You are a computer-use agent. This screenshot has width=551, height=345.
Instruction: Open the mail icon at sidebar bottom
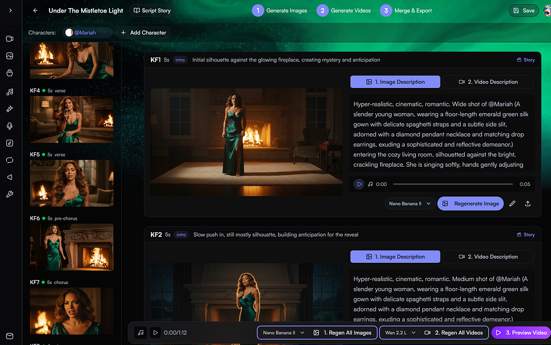coord(9,336)
